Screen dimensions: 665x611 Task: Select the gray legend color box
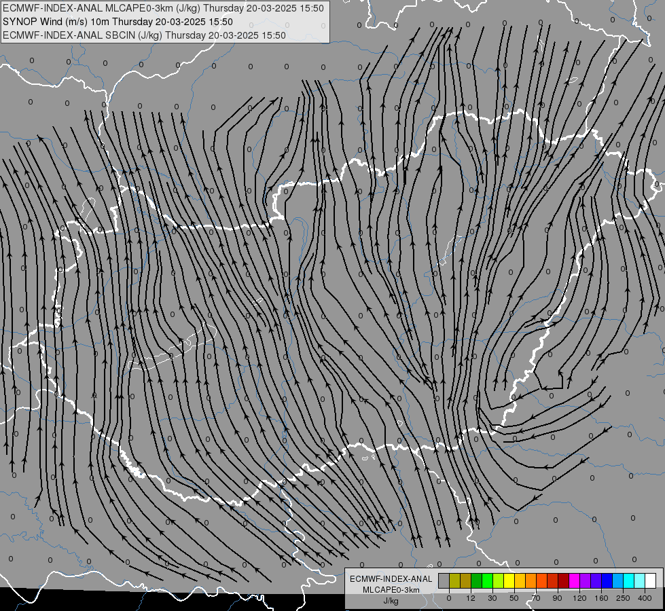(x=444, y=580)
